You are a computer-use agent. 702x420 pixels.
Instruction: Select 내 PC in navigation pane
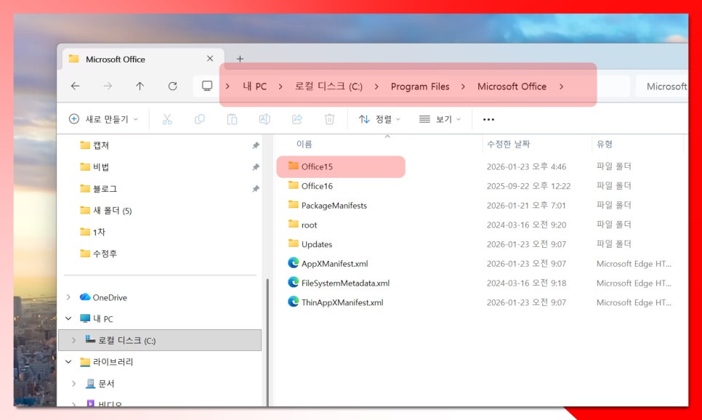coord(97,319)
